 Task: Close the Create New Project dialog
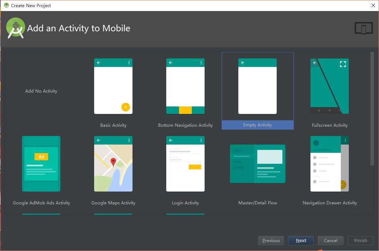tap(373, 5)
